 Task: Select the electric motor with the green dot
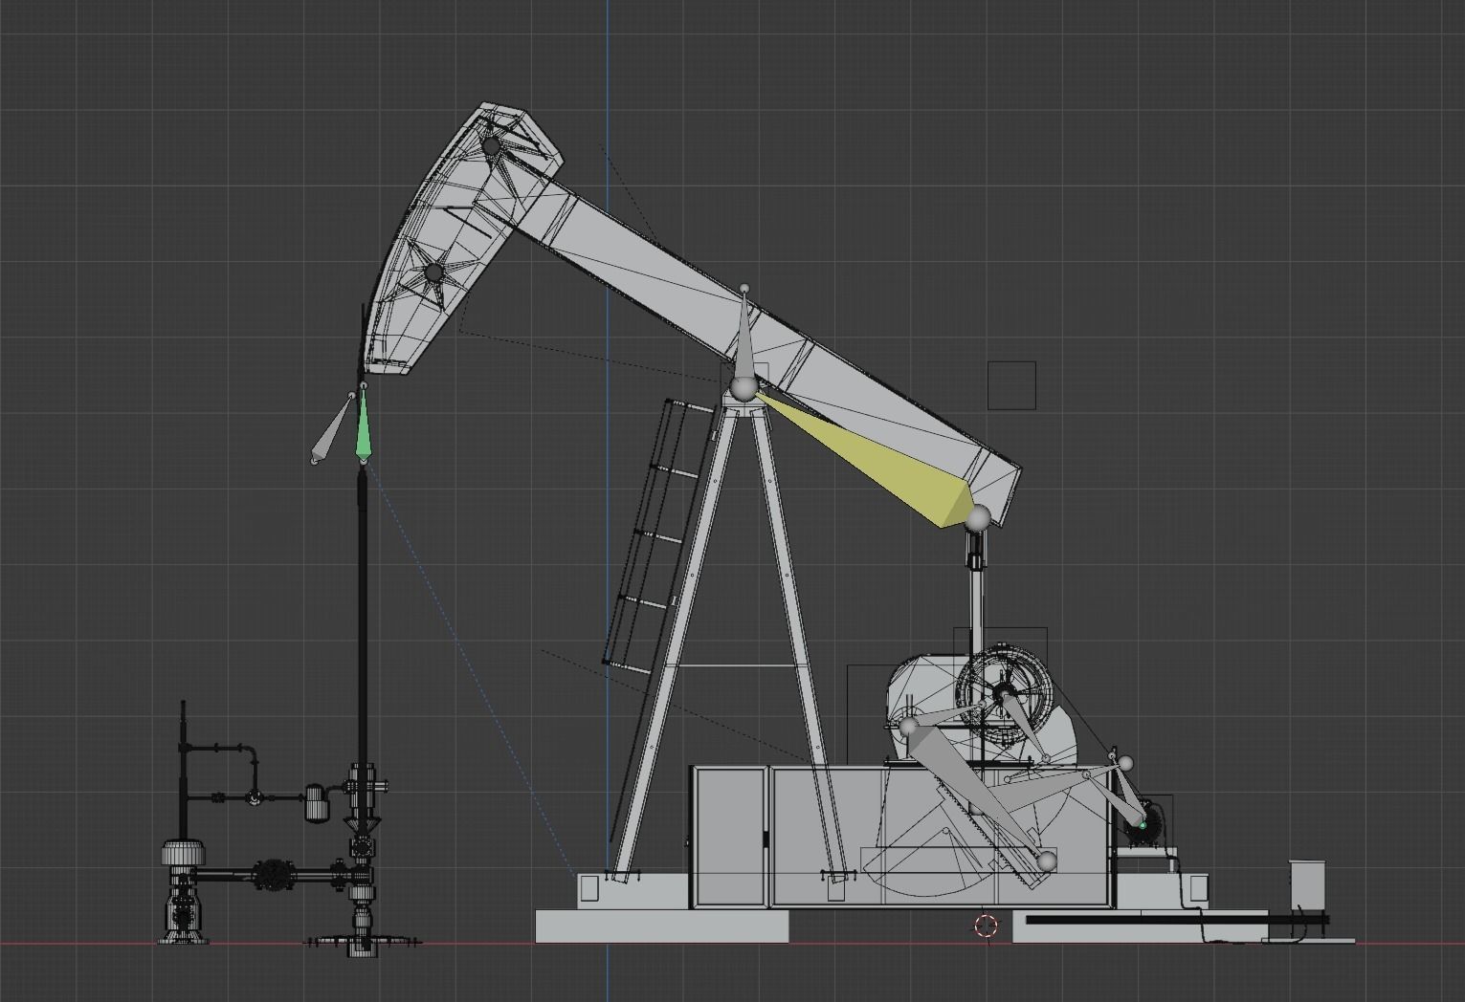point(1143,823)
